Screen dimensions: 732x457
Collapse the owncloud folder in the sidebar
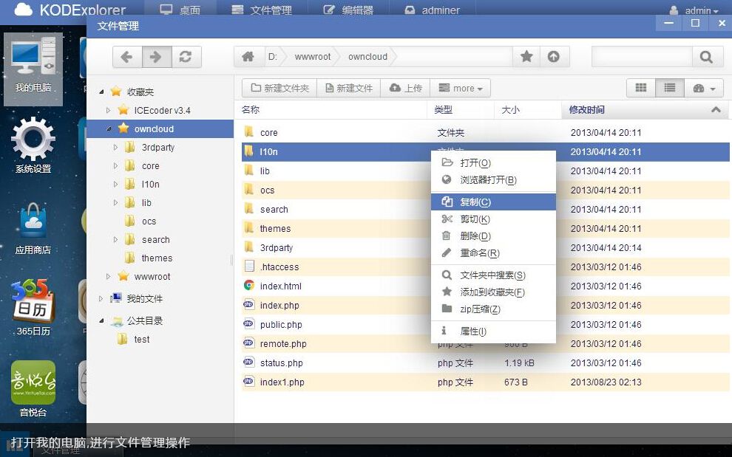(x=108, y=128)
